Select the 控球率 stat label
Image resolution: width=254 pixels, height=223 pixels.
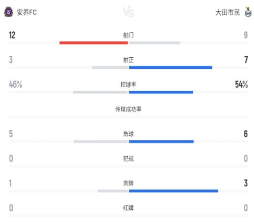(129, 85)
